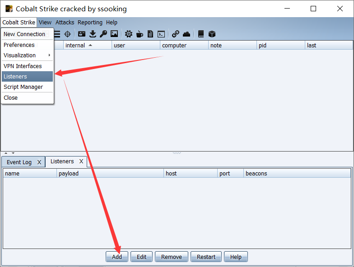The image size is (354, 267).
Task: Collapse panel using split-pane up arrow
Action: pos(6,153)
